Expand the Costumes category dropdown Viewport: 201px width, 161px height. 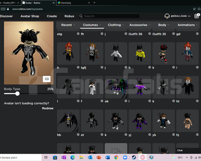point(92,25)
